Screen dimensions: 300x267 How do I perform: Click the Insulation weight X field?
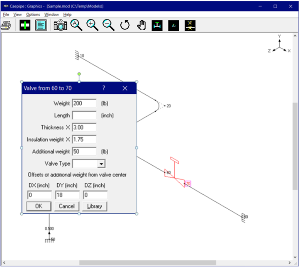[x=84, y=140]
